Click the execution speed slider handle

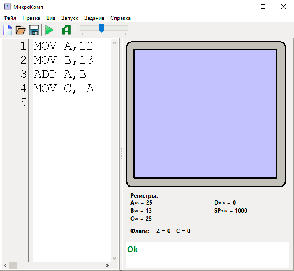102,28
